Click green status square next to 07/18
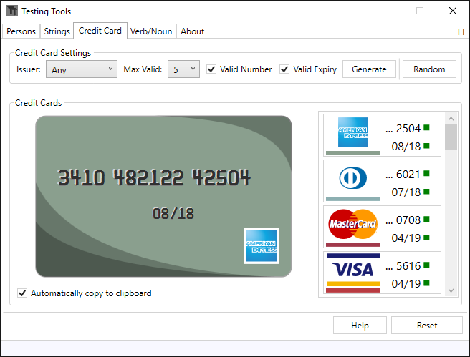470x357 pixels. (426, 192)
